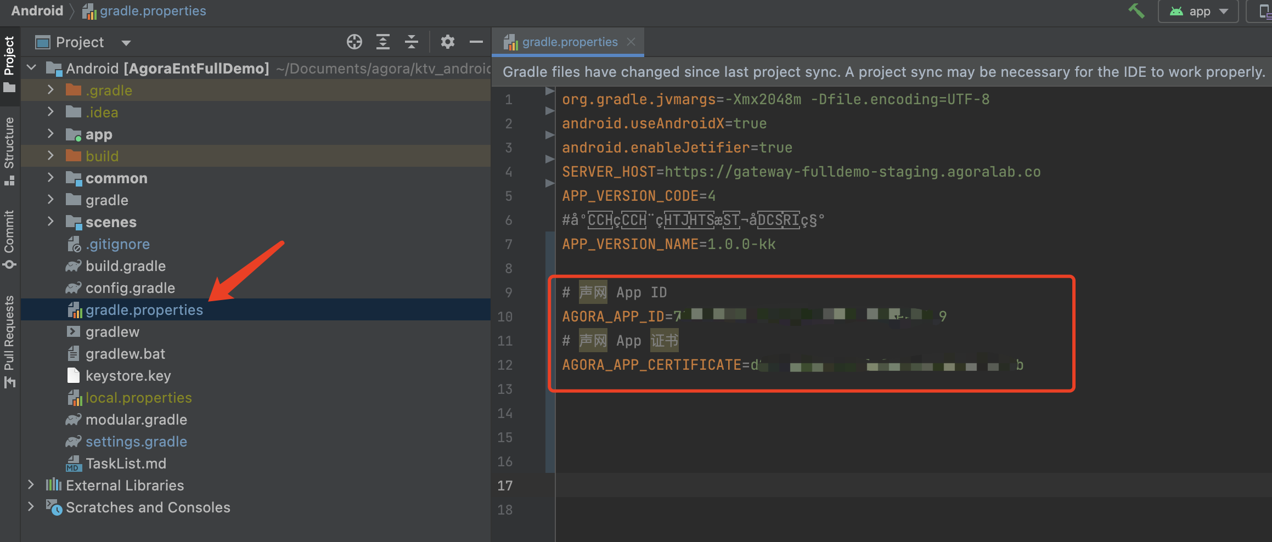Click the SERVER_HOST line in editor

pos(801,172)
